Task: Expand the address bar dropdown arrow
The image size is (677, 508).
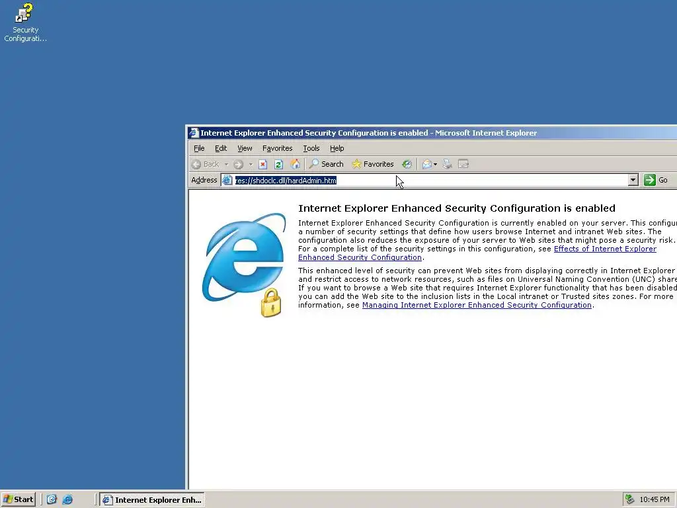Action: pos(633,180)
